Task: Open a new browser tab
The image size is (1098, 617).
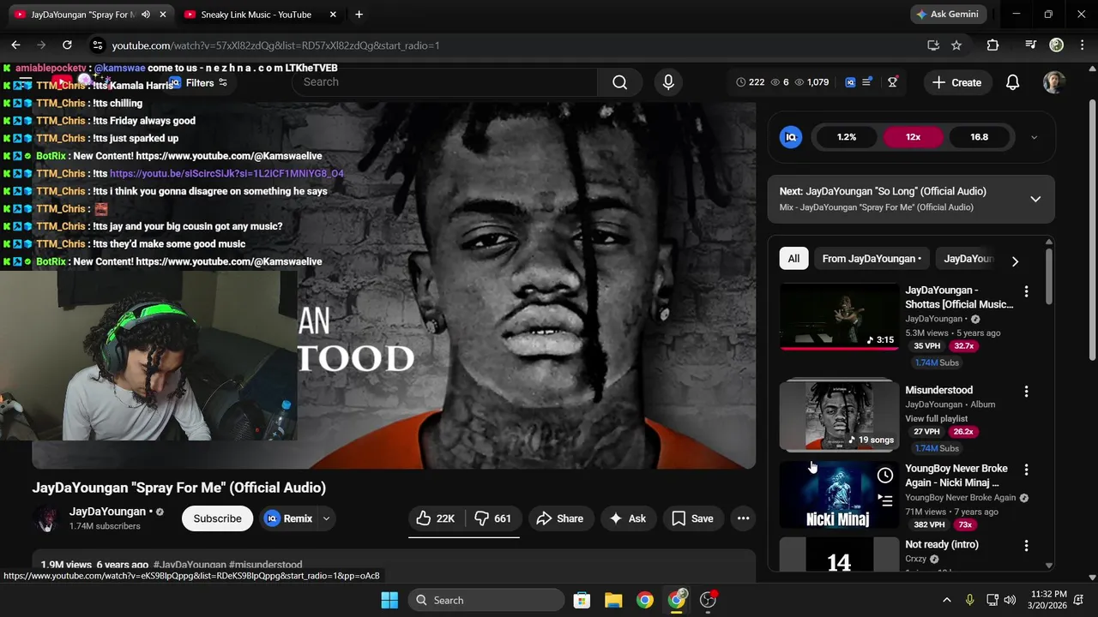Action: [x=359, y=15]
